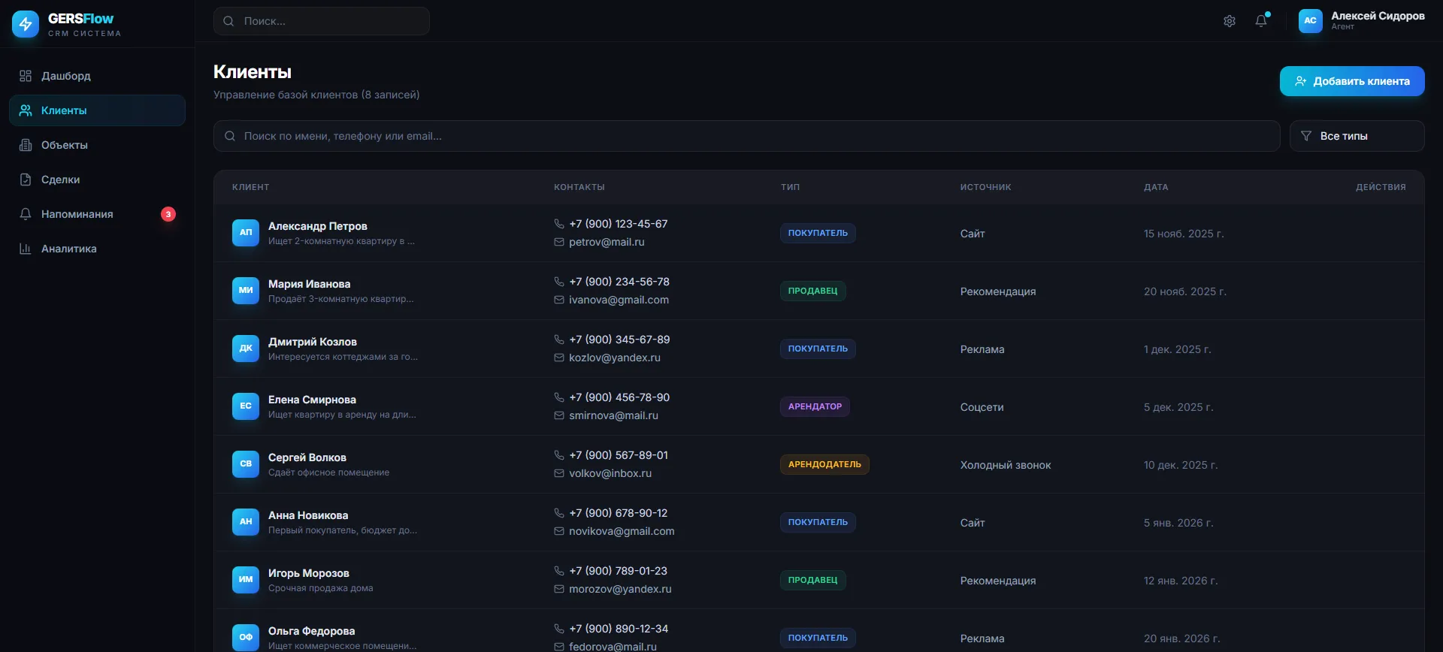1443x652 pixels.
Task: Click the АРЕНДОДАТЕЛЬ tag for Сергей Волков
Action: tap(824, 464)
